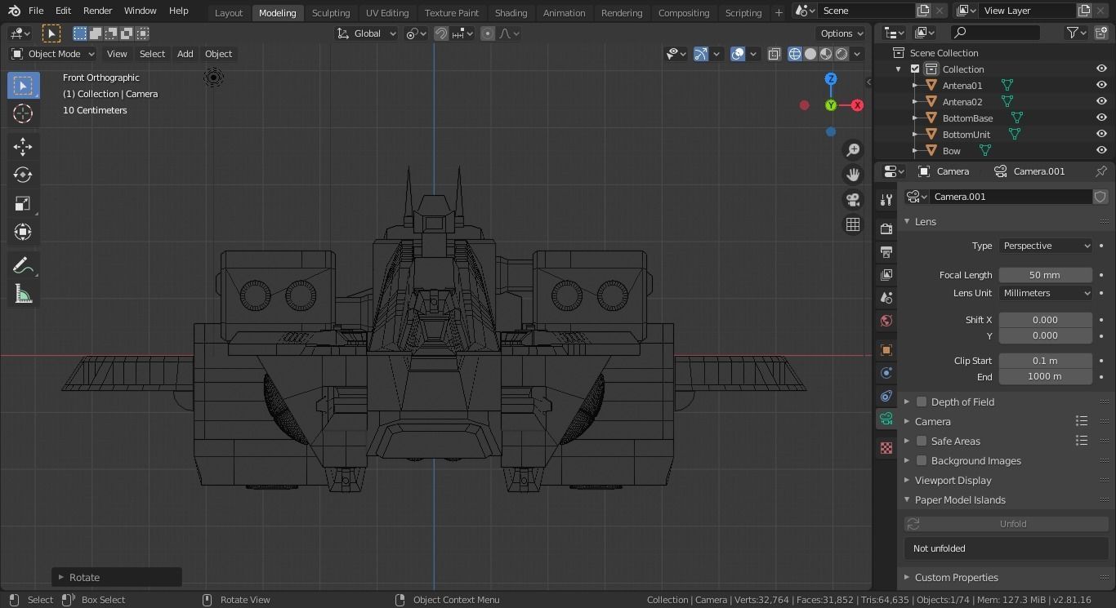The width and height of the screenshot is (1116, 608).
Task: Click the Camera.001 name input field
Action: pos(1011,197)
